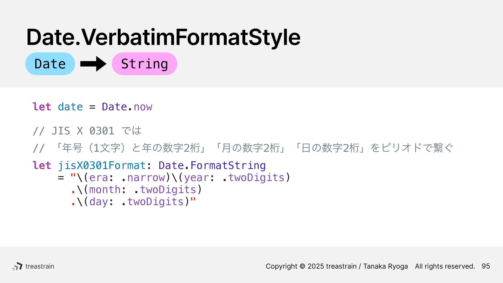Click the Japanese comment about 年号 and ピリオド

[x=243, y=148]
